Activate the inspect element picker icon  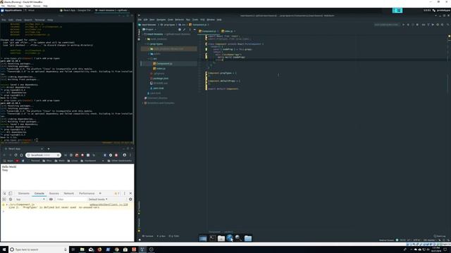[x=5, y=194]
